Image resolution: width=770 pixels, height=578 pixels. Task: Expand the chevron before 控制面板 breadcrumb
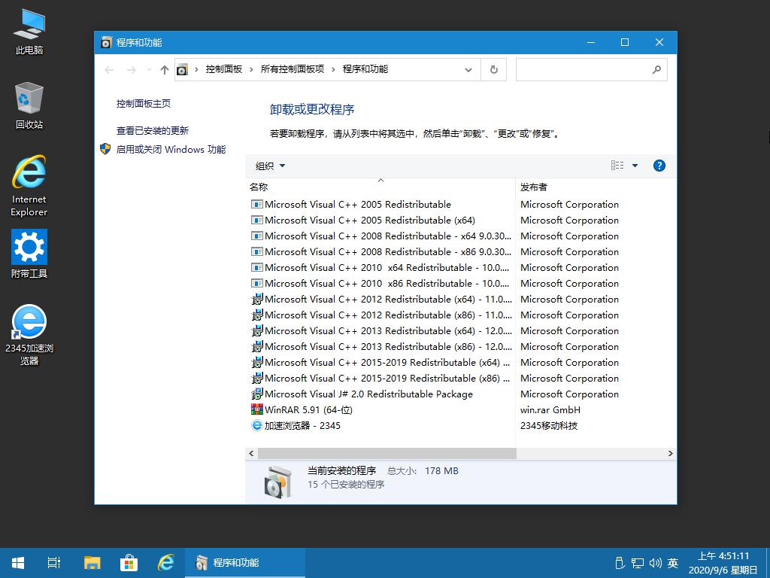[196, 69]
